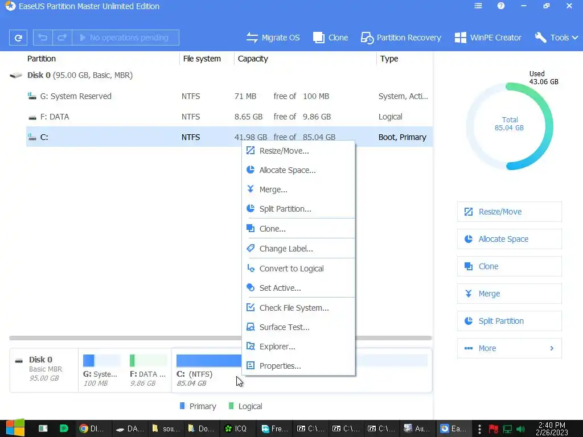Select the C: partition row
The image size is (583, 437).
pyautogui.click(x=229, y=137)
